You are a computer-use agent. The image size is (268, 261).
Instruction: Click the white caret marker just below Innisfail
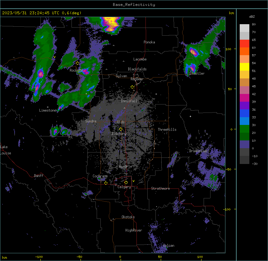click(x=124, y=108)
